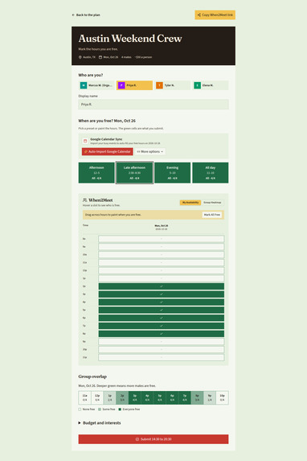
Task: Go back to the plan
Action: pos(86,14)
